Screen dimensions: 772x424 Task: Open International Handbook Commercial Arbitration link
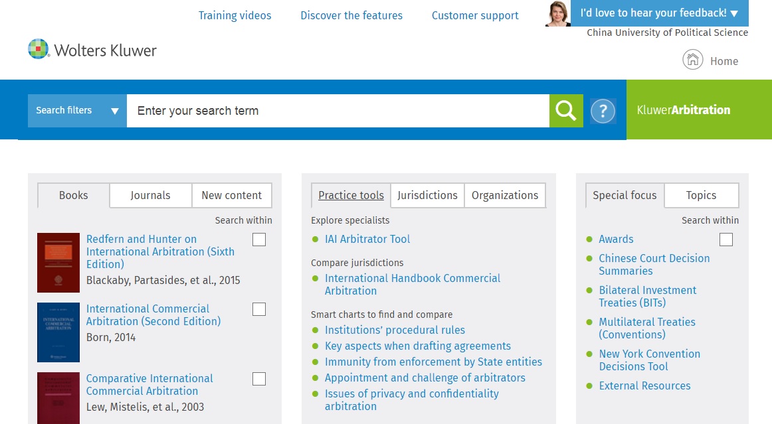point(413,284)
